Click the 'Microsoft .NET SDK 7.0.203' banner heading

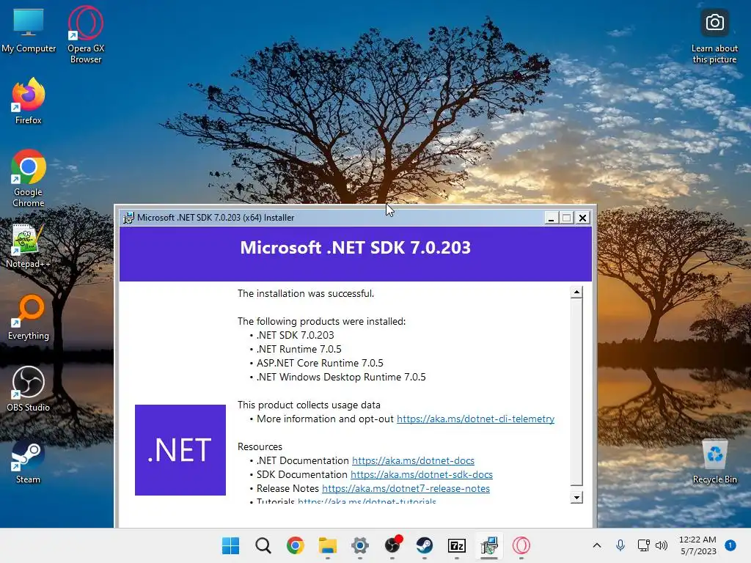[356, 248]
